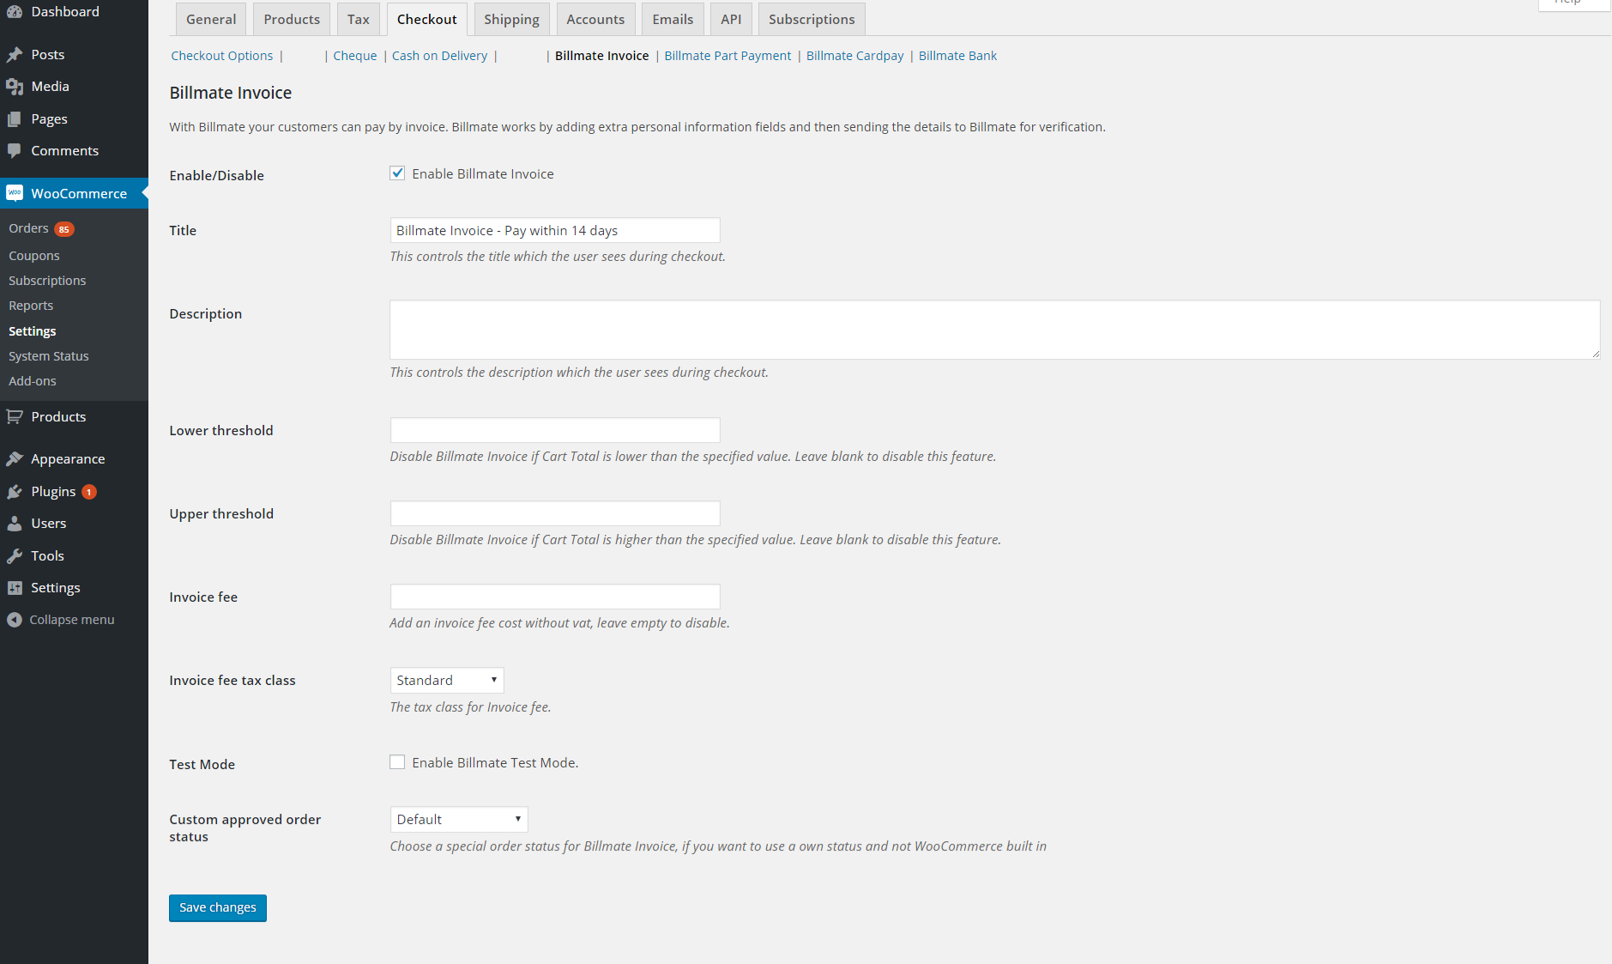The height and width of the screenshot is (964, 1612).
Task: Click the Dashboard gauge icon
Action: click(x=15, y=12)
